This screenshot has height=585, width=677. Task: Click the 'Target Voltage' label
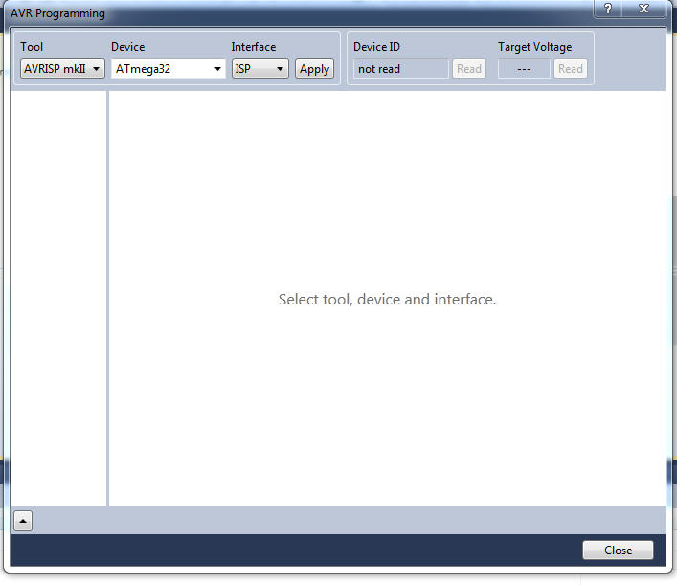pyautogui.click(x=534, y=47)
